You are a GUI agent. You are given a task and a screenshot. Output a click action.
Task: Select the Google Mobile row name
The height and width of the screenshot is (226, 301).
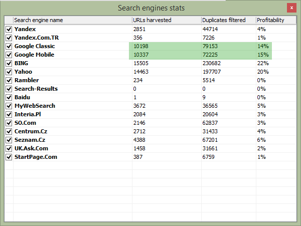[35, 55]
